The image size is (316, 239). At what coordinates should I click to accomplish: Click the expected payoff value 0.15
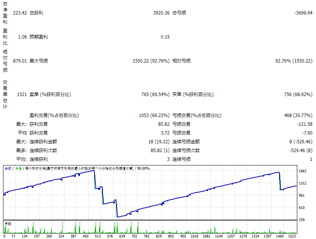[x=165, y=37]
